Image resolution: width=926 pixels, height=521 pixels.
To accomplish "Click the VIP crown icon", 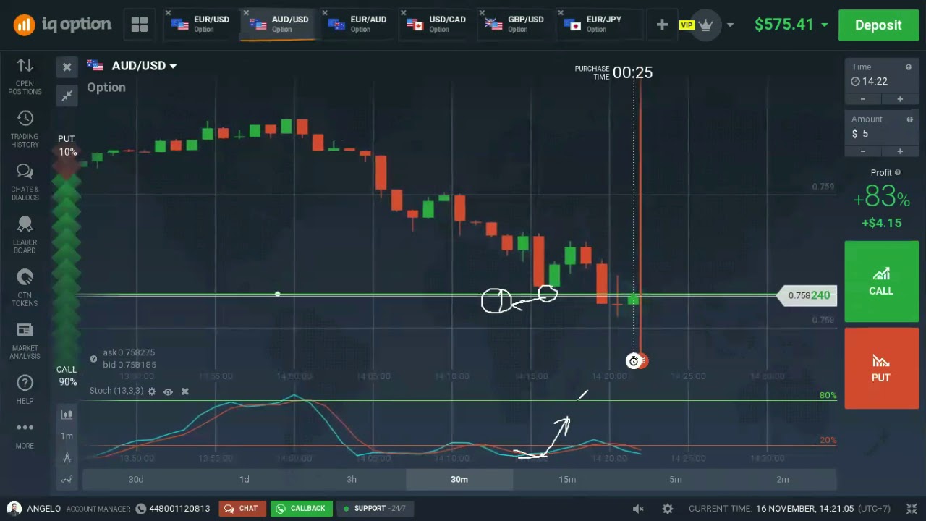I will 705,25.
